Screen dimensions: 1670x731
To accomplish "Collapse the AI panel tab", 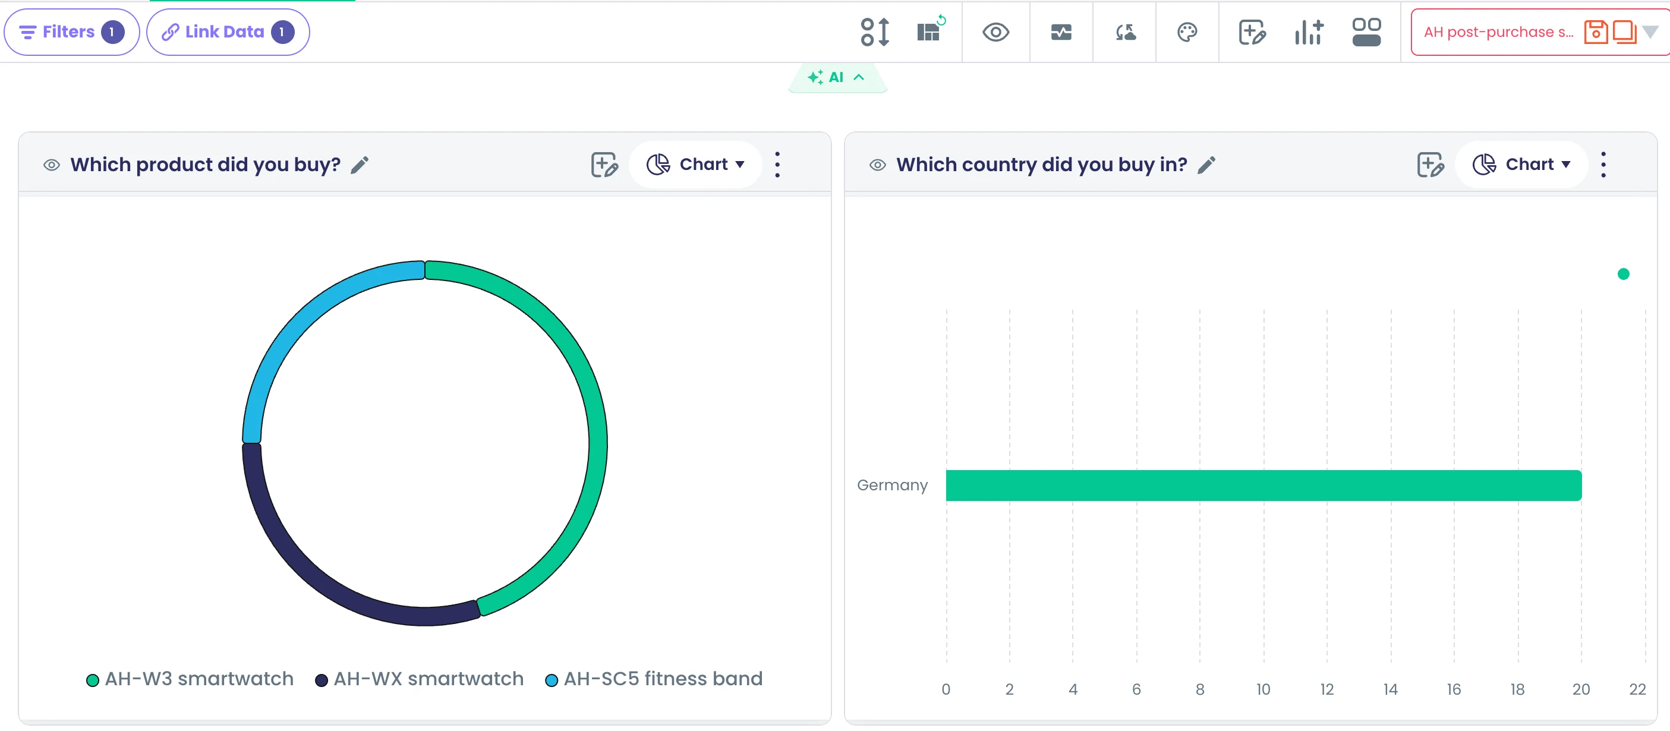I will coord(836,77).
